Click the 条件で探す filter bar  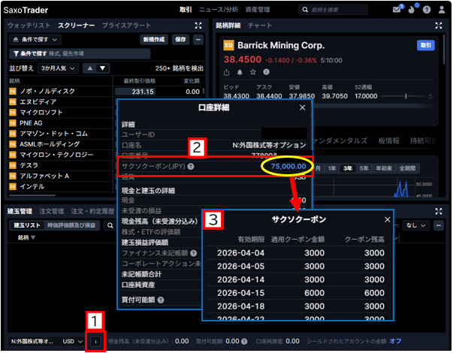80,54
